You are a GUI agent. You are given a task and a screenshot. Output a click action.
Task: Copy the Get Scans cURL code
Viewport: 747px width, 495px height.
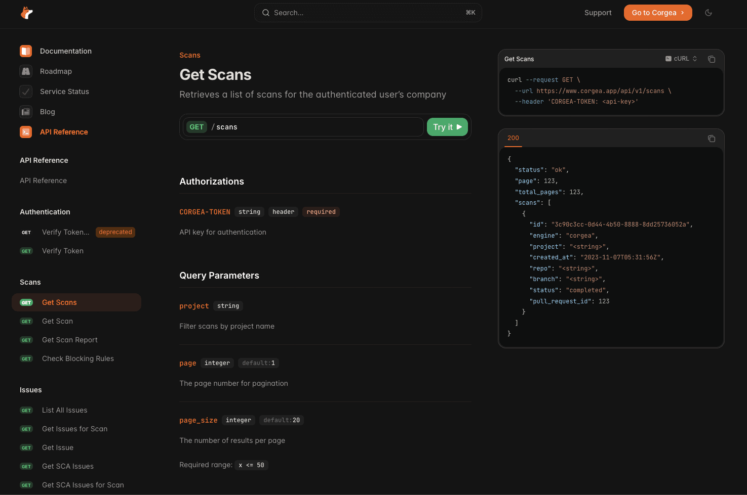(711, 59)
